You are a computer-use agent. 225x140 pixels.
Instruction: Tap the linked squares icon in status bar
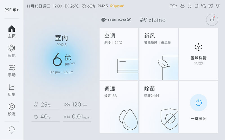204,6
